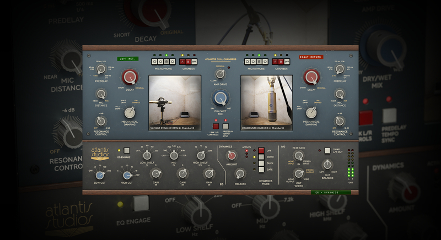Click the blue High Cut knob
This screenshot has width=441, height=240.
pos(127,176)
